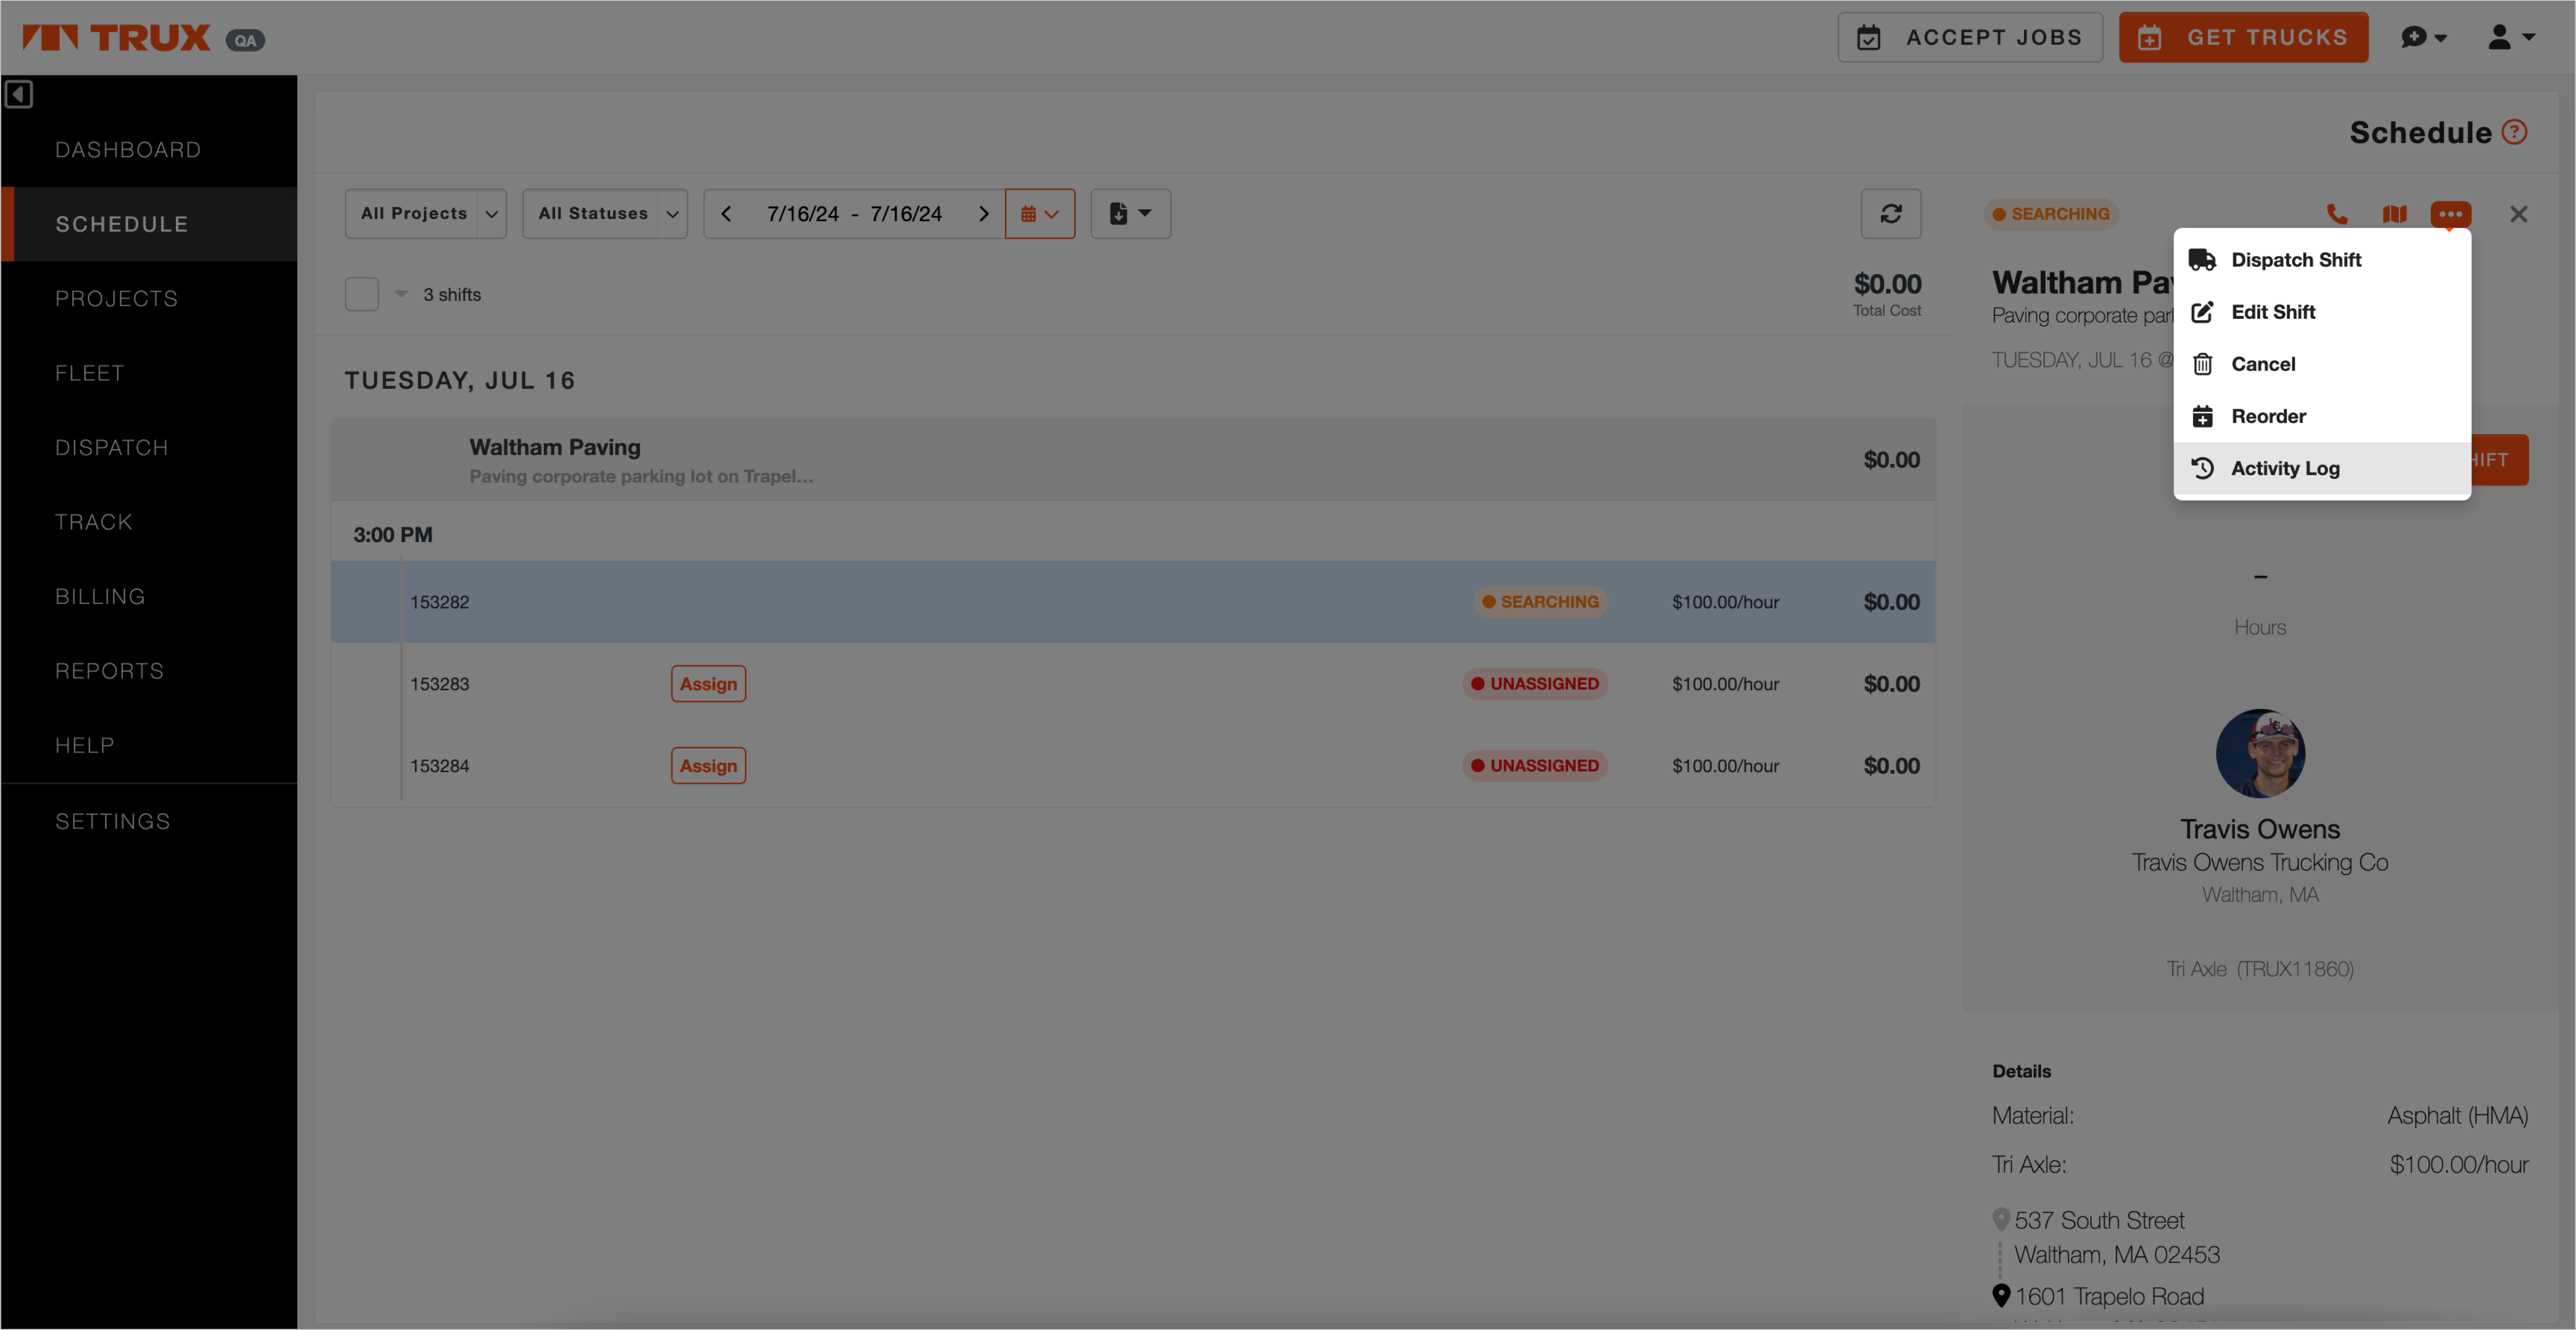2576x1330 pixels.
Task: Click Travis Owens profile photo
Action: click(x=2260, y=754)
